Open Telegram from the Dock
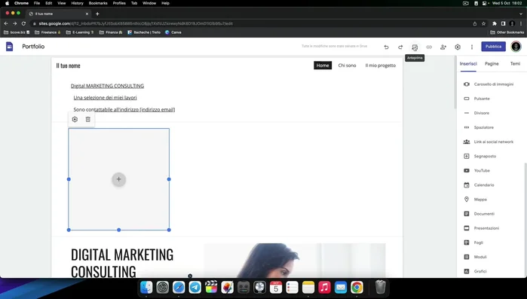The image size is (527, 299). 195,287
